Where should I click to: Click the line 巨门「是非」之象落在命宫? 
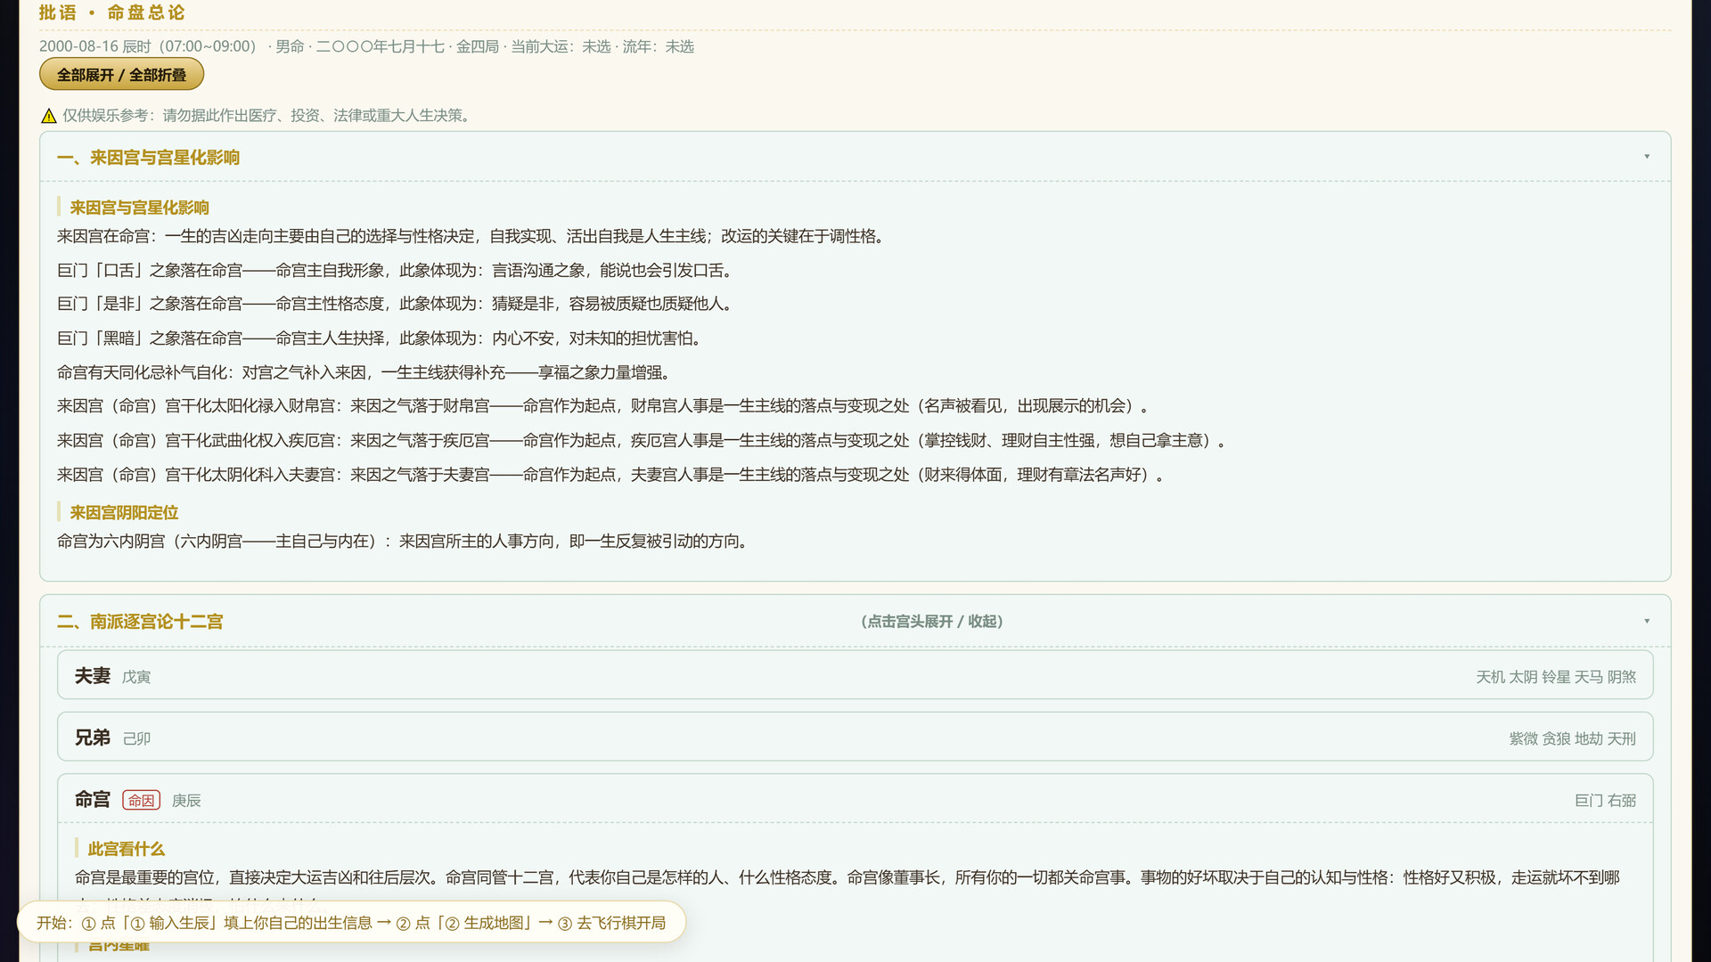(x=397, y=304)
